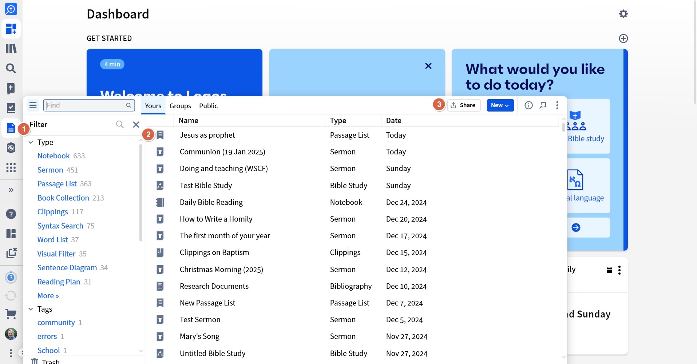This screenshot has width=697, height=364.
Task: Open the New document dropdown
Action: coord(500,105)
